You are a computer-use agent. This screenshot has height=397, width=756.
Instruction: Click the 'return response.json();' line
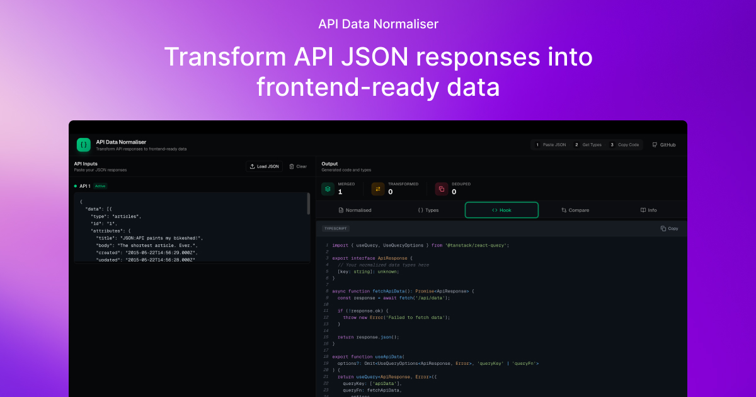tap(369, 337)
